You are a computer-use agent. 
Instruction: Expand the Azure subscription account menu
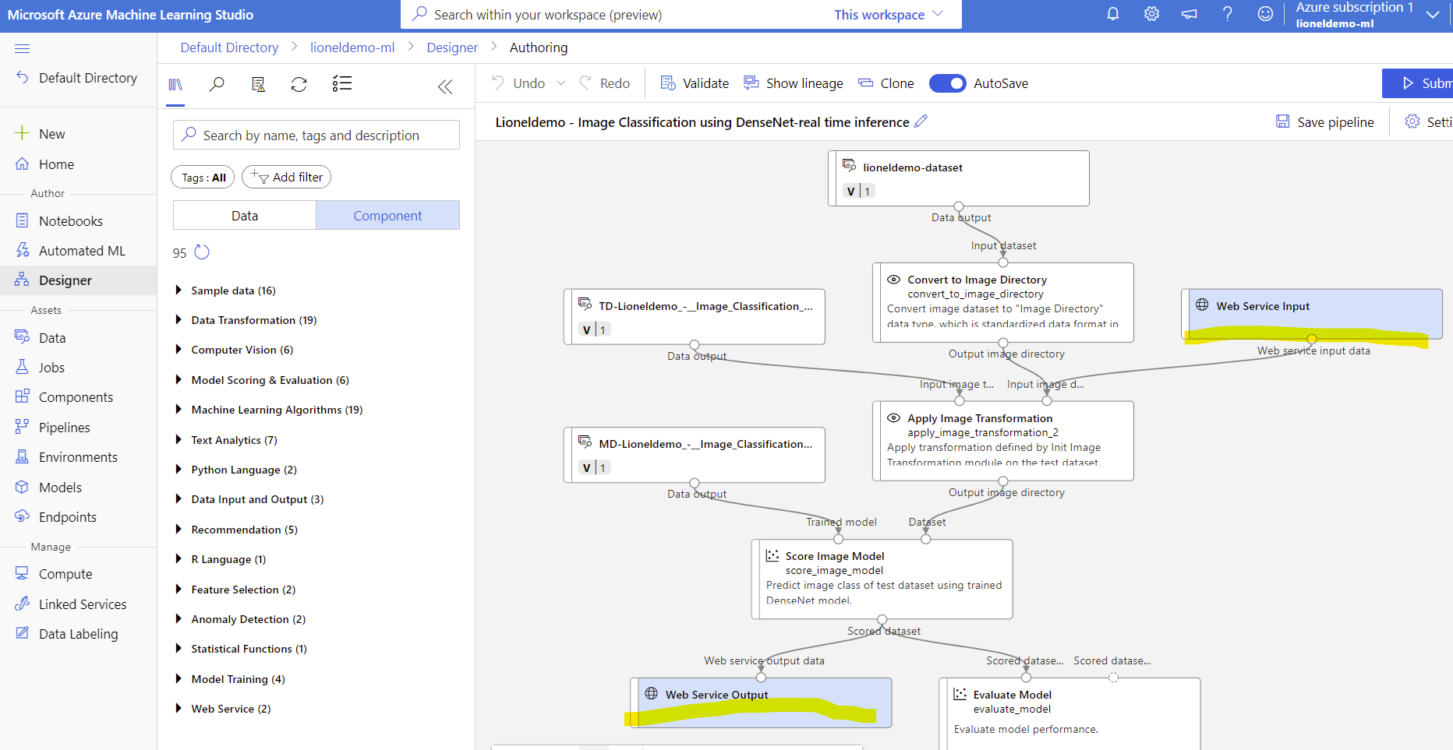(x=1433, y=15)
